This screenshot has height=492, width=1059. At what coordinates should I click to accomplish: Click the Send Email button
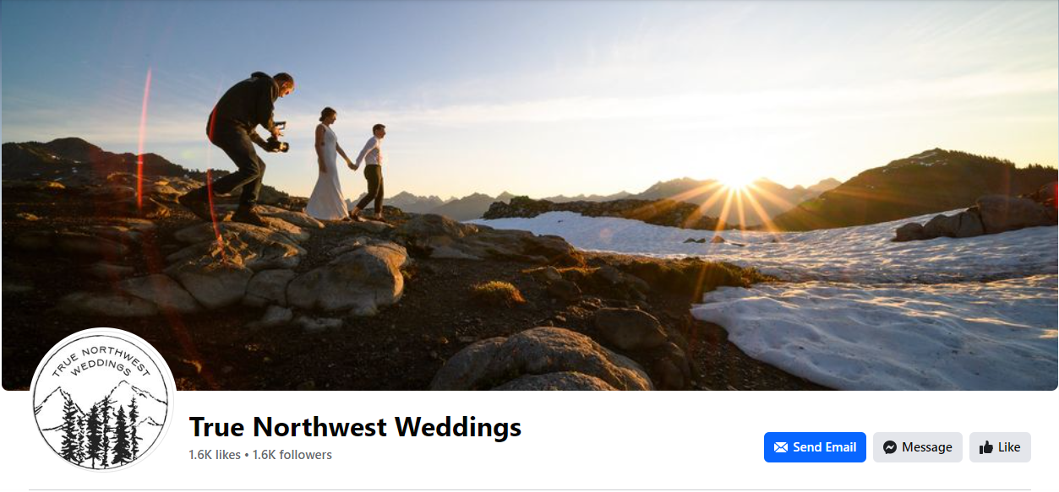(x=815, y=447)
